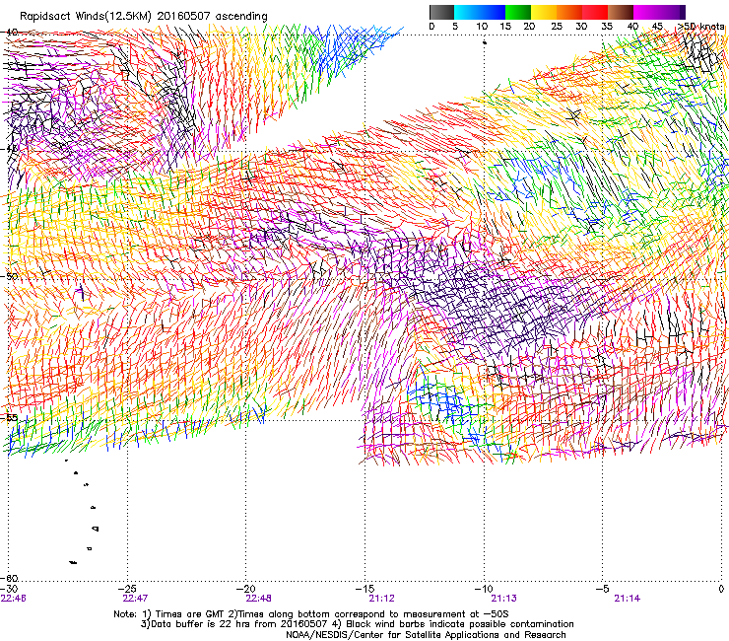Click the brown 35-40 knots color swatch

click(x=621, y=12)
